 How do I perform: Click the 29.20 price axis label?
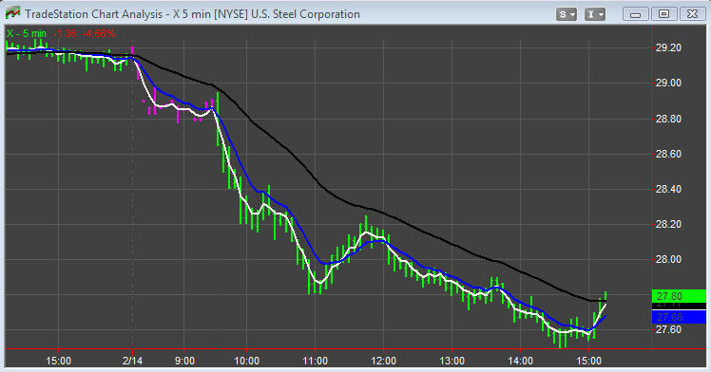coord(669,47)
